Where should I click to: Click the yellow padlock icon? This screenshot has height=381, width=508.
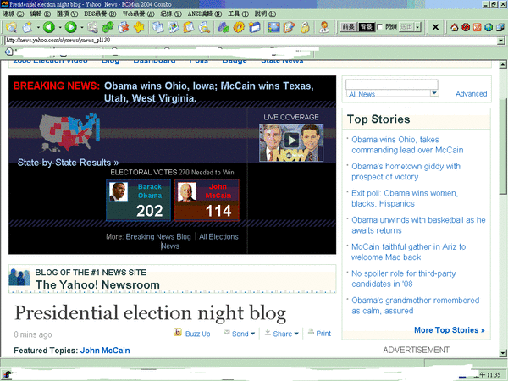305,27
